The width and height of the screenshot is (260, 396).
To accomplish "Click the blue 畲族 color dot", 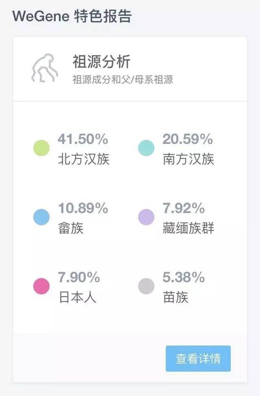I will point(42,217).
